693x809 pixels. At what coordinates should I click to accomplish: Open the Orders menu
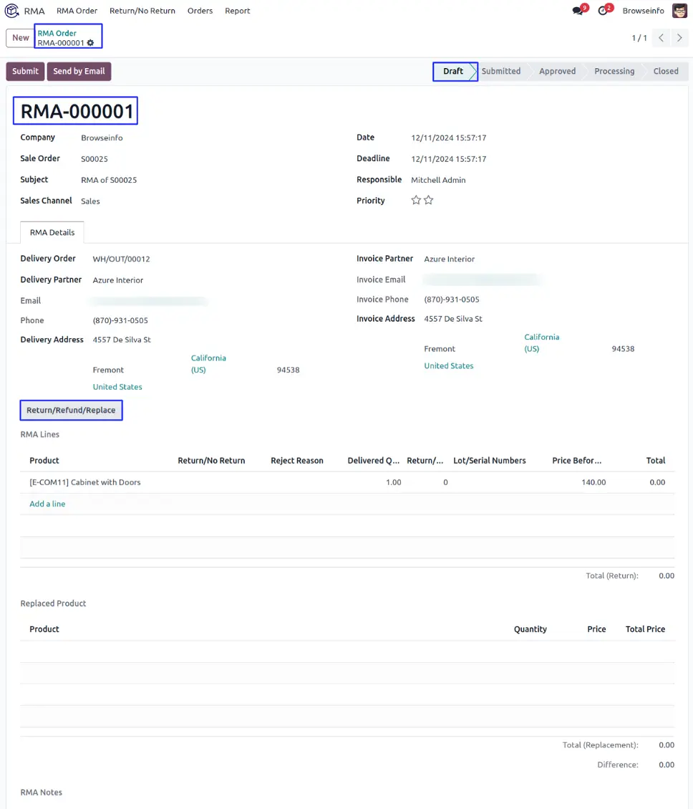pos(200,11)
